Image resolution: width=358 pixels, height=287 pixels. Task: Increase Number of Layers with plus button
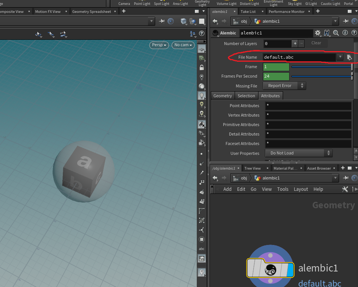click(x=295, y=44)
